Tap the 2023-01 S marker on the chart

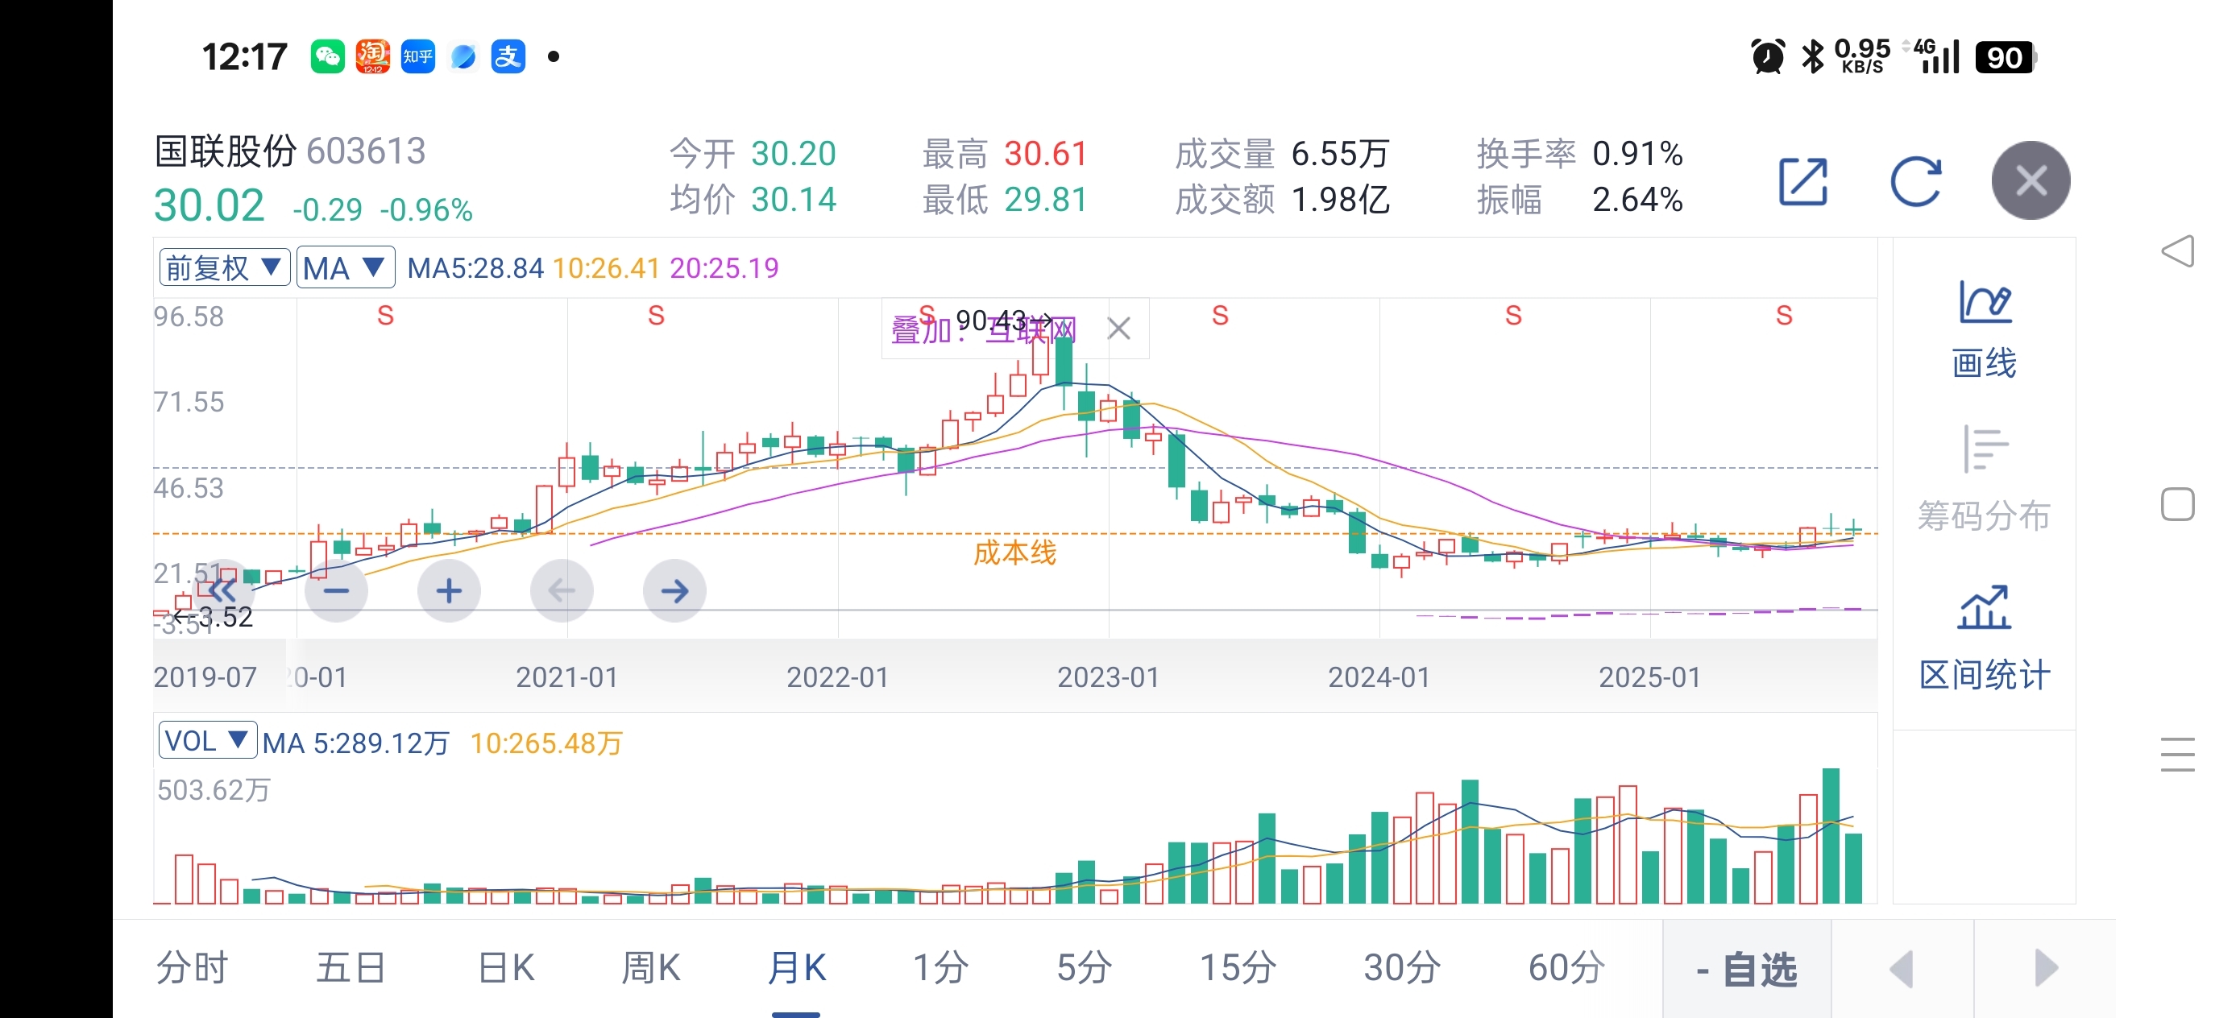(1220, 316)
